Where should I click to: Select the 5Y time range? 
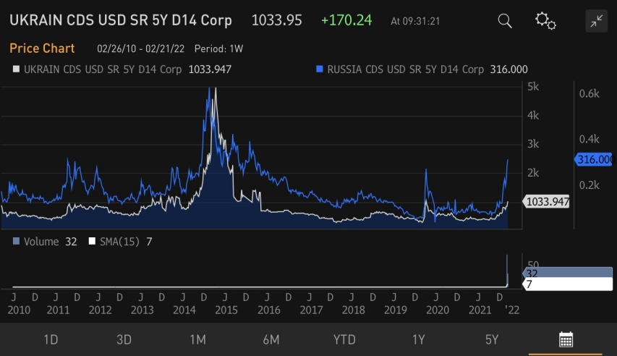pyautogui.click(x=491, y=339)
